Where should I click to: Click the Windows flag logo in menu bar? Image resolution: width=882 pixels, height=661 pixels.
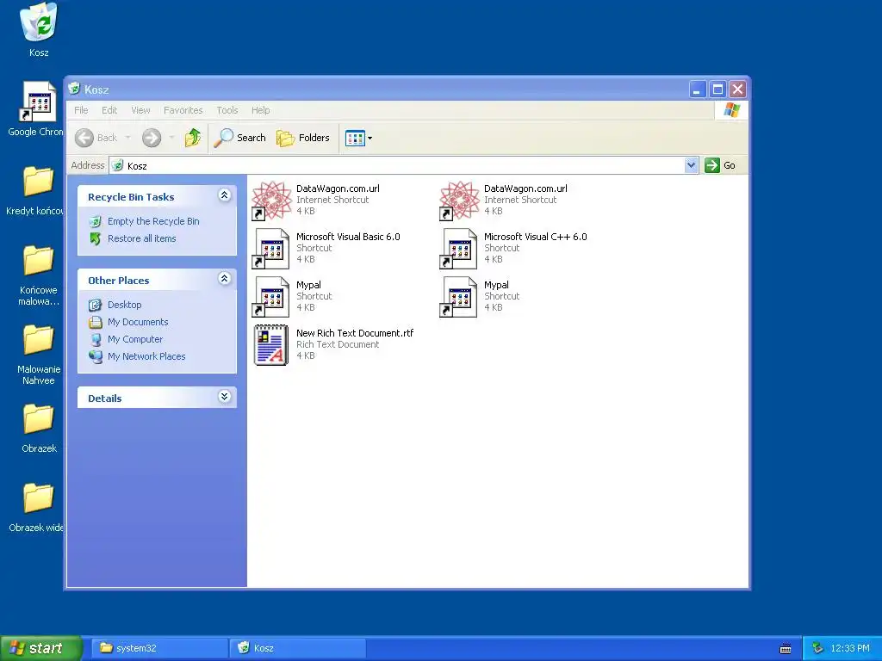[732, 110]
